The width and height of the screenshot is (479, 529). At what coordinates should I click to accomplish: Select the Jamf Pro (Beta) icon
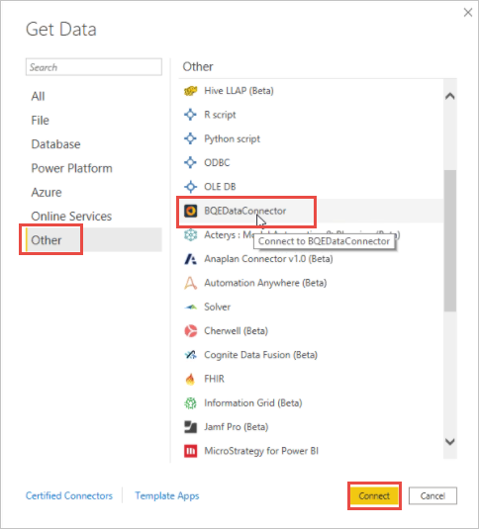(x=190, y=427)
